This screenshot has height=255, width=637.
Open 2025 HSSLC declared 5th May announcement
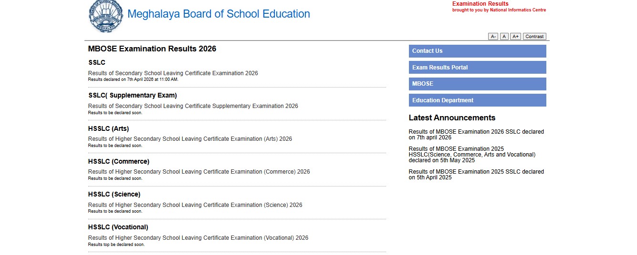(472, 155)
